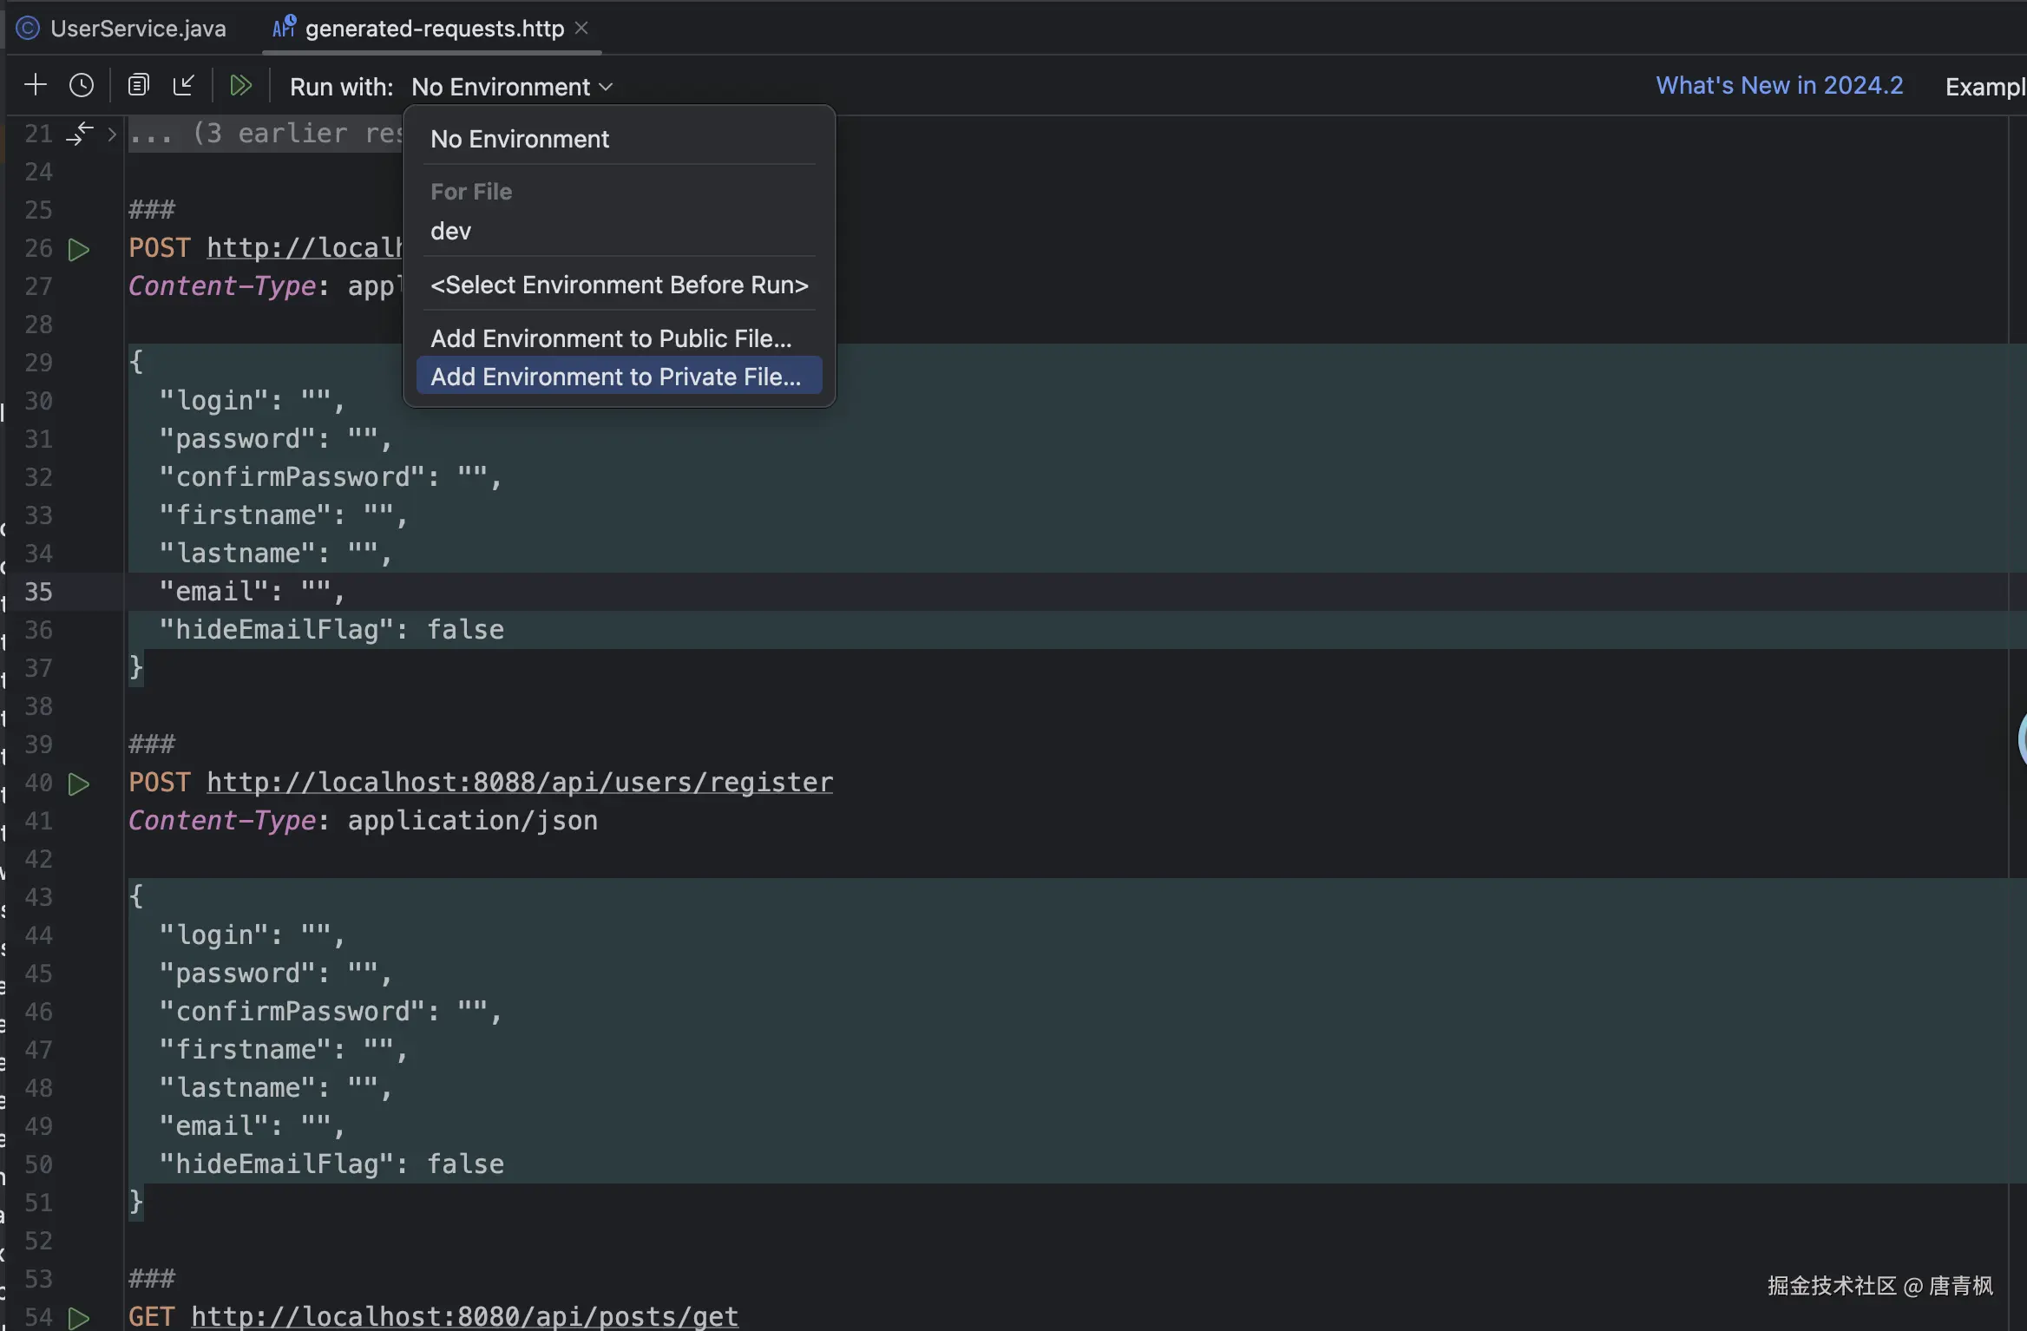The image size is (2027, 1331).
Task: Open What's New in 2024.2 link
Action: pos(1779,85)
